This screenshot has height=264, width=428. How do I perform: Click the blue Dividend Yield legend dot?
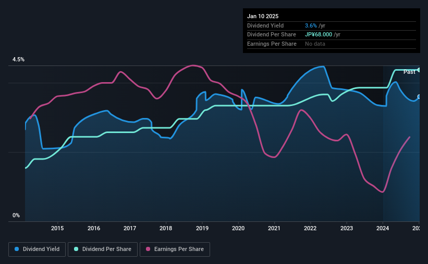(x=17, y=249)
